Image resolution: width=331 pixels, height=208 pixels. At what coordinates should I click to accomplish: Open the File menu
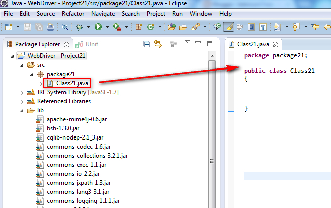8,14
